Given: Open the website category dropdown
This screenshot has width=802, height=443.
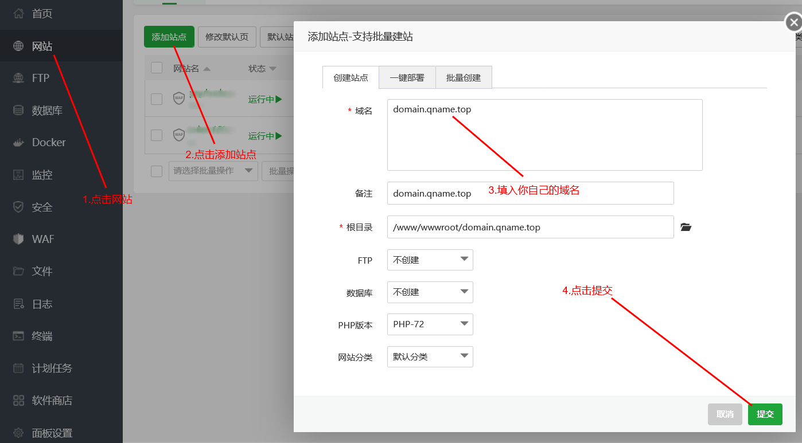Looking at the screenshot, I should click(430, 356).
